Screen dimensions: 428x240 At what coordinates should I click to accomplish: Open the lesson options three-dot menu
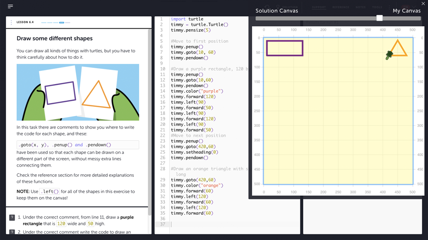11,22
